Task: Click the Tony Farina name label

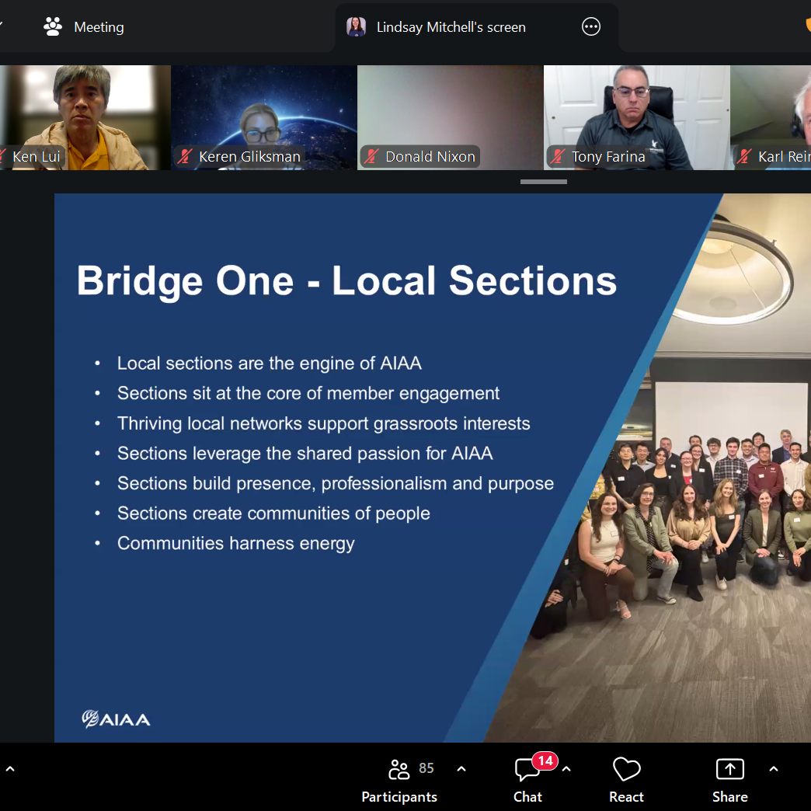Action: click(608, 156)
